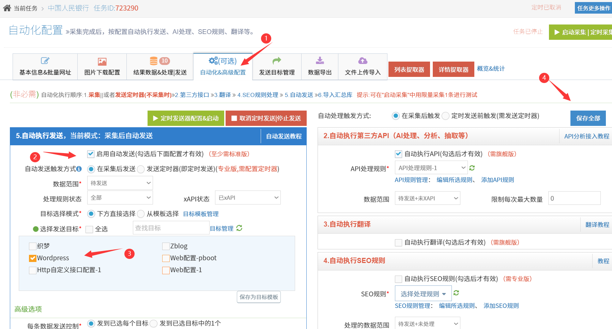The width and height of the screenshot is (612, 329).
Task: Click the 查找目标 search field
Action: tap(171, 228)
